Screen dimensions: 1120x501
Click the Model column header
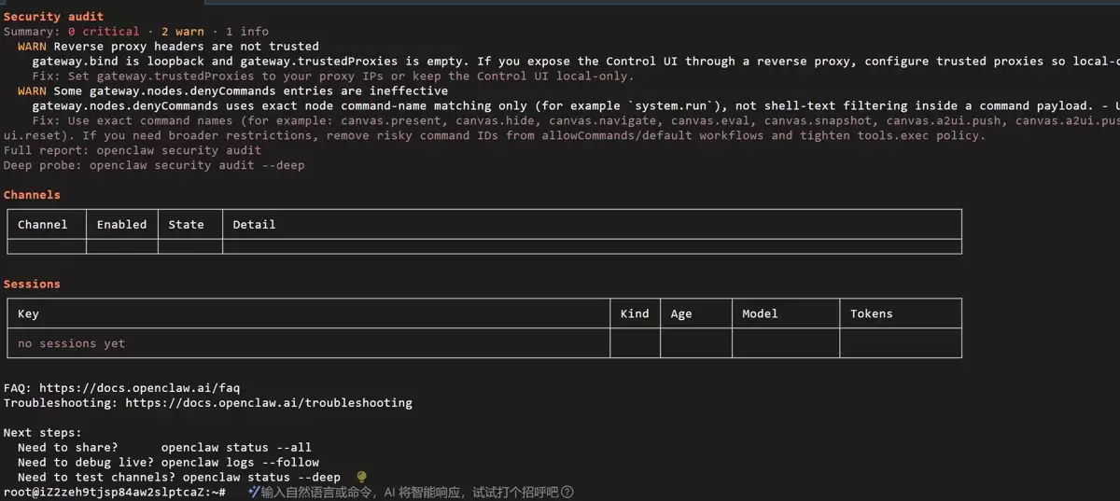click(x=760, y=313)
